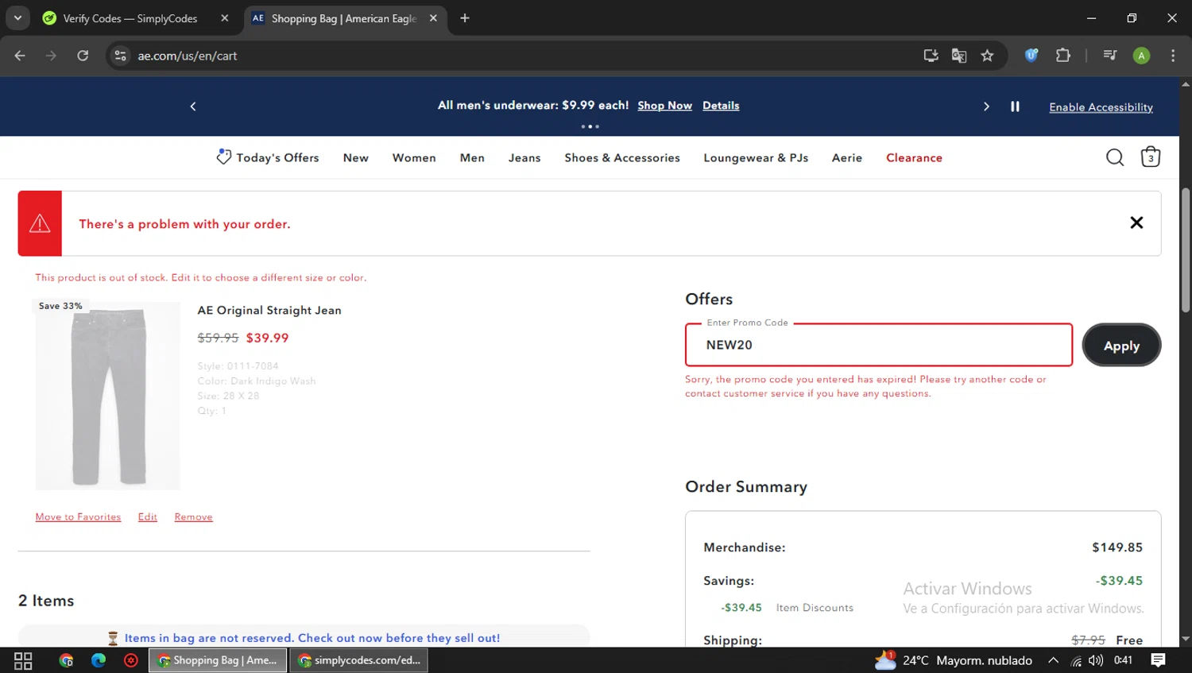Image resolution: width=1192 pixels, height=673 pixels.
Task: Open the Clearance menu
Action: [914, 157]
